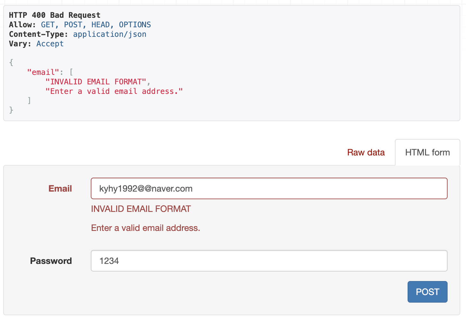
Task: Click the Accept value of the Vary header
Action: pyautogui.click(x=50, y=44)
